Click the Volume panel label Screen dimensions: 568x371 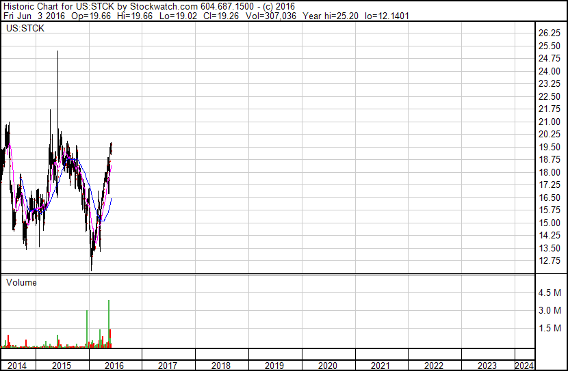(x=21, y=282)
